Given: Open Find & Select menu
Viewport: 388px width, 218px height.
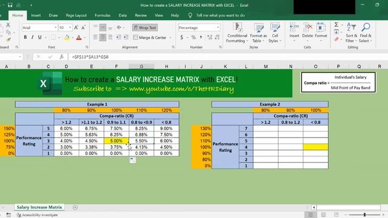Looking at the screenshot, I should click(366, 33).
